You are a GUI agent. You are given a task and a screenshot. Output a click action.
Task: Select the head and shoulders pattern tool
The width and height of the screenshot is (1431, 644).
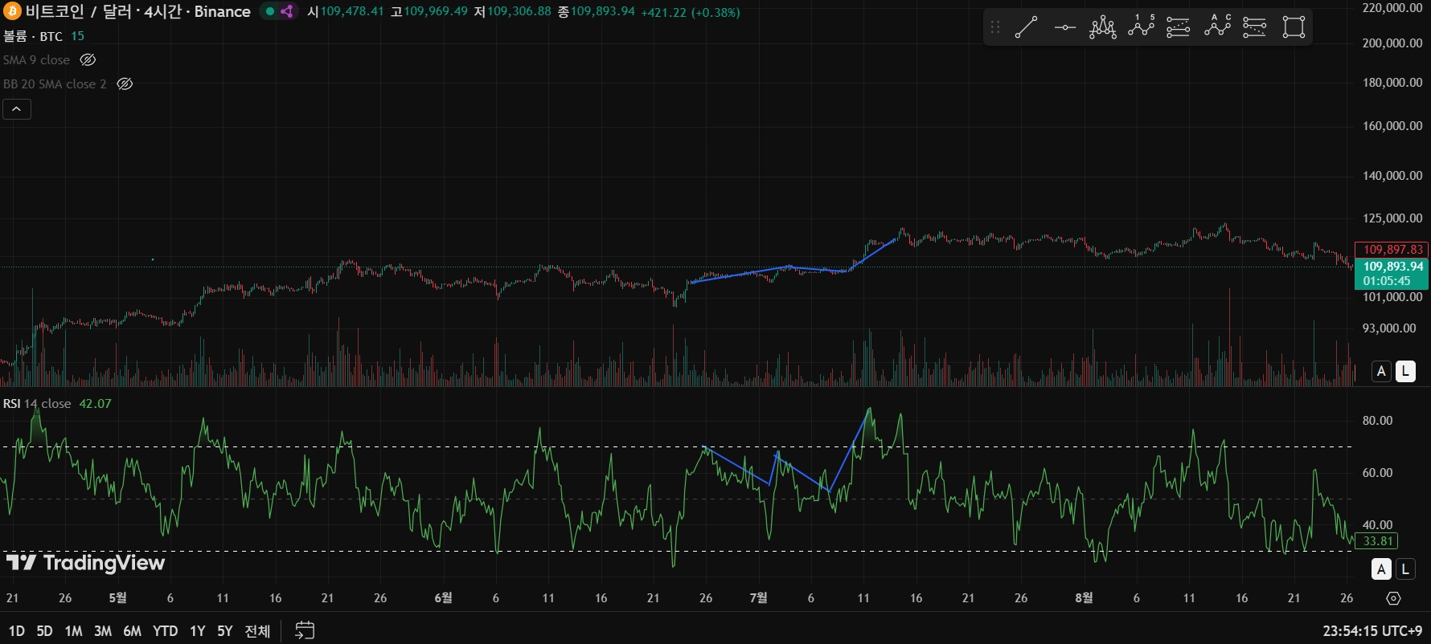[x=1102, y=27]
